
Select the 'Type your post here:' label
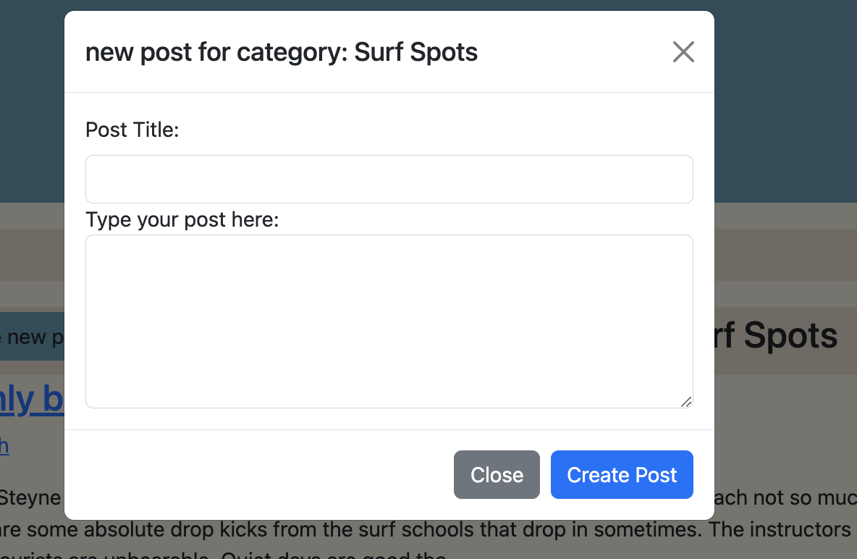(182, 219)
